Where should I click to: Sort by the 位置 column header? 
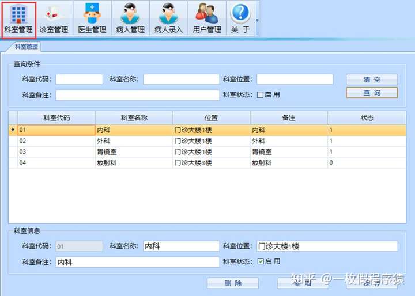[x=211, y=117]
